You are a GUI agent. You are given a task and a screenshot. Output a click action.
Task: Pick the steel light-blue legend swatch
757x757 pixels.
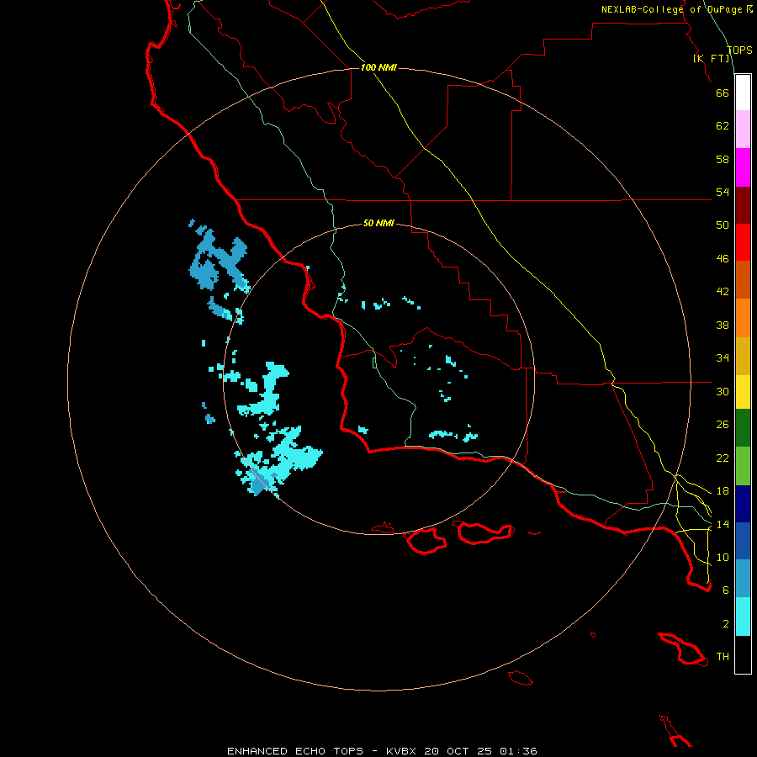click(x=743, y=578)
